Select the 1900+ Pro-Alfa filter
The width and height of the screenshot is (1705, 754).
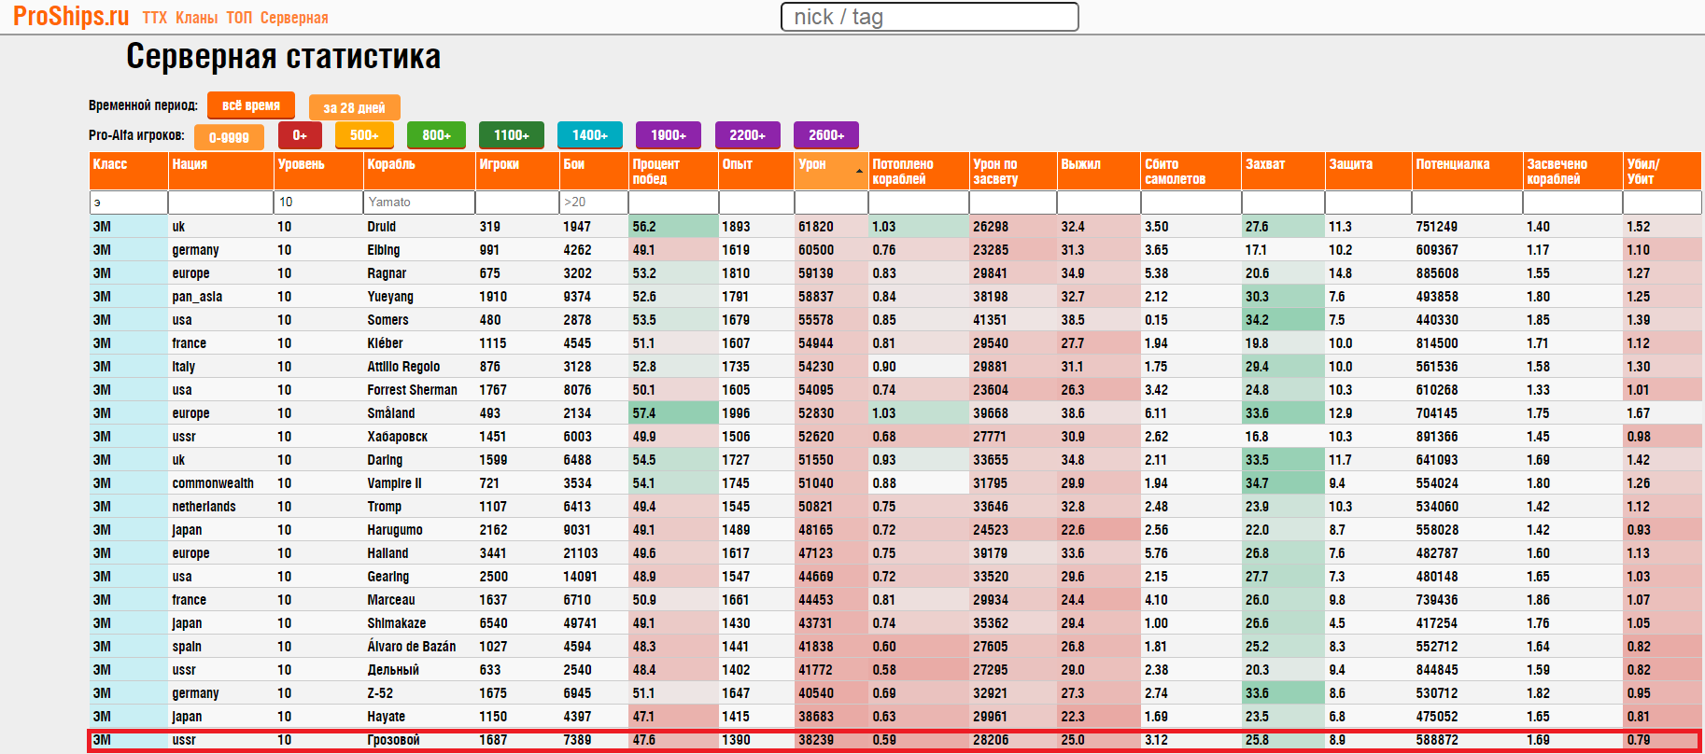[669, 135]
